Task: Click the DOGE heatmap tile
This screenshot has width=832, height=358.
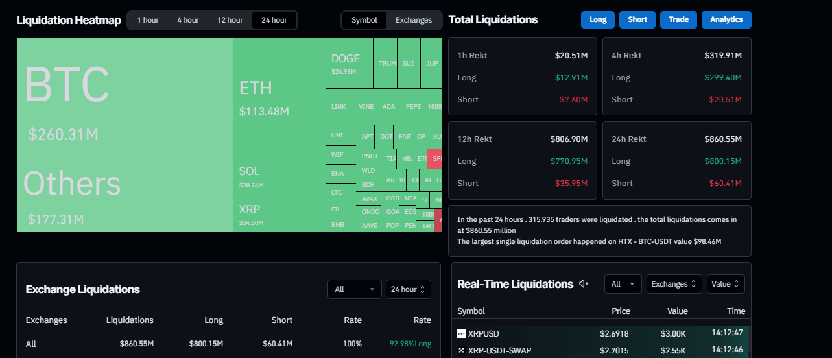Action: (x=349, y=63)
